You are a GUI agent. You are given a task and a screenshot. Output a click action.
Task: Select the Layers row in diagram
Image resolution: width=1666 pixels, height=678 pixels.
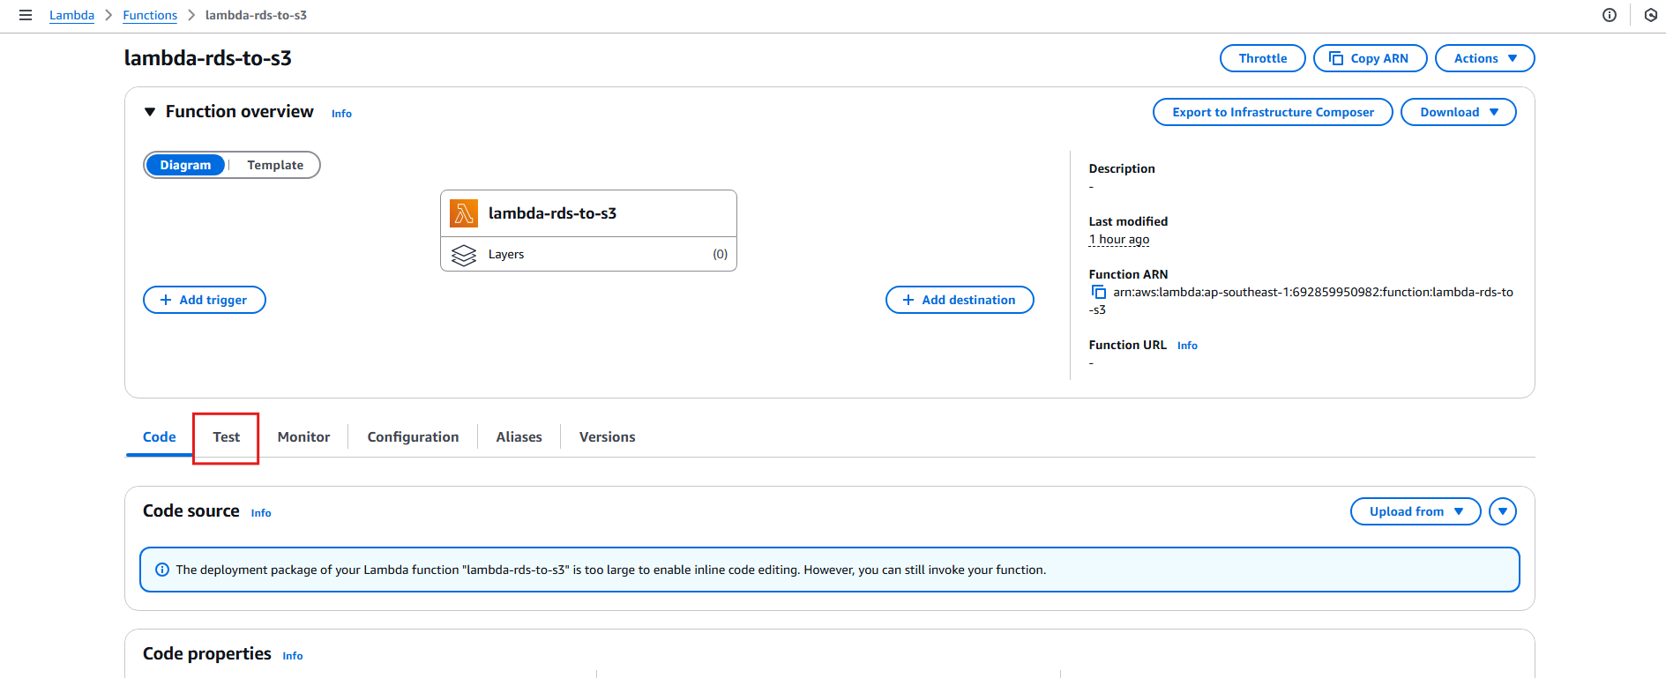(x=588, y=254)
